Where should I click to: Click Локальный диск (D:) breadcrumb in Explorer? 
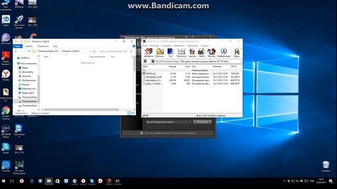(48, 51)
